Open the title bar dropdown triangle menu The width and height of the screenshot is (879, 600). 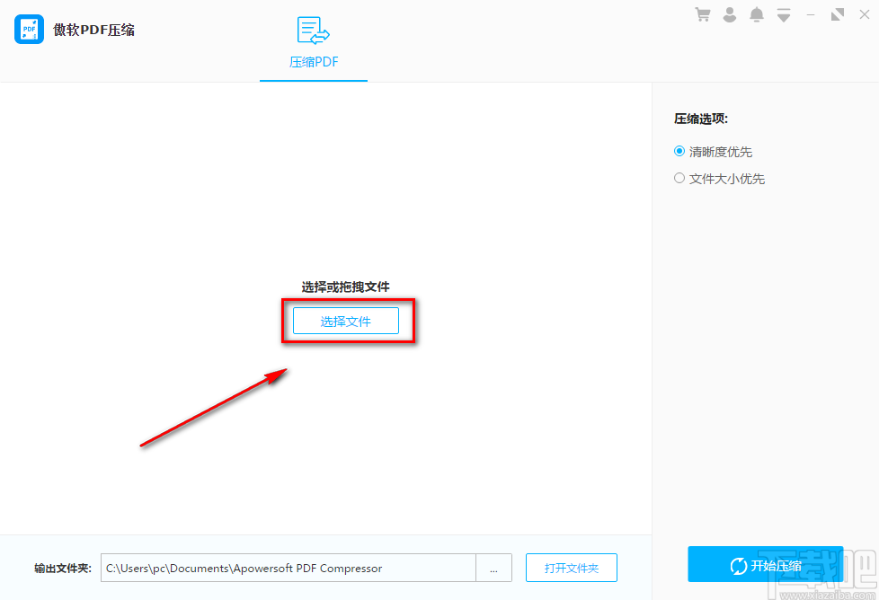783,14
